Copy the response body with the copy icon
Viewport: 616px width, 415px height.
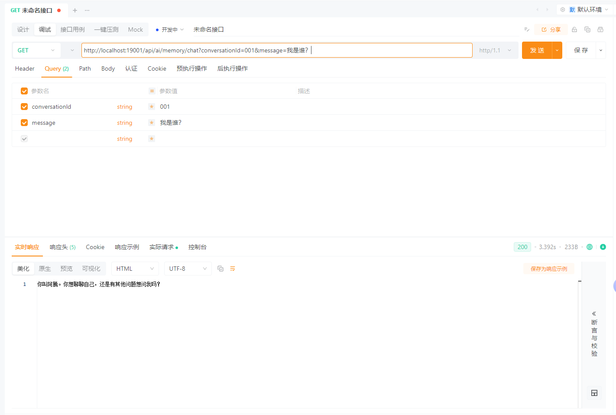[x=220, y=269]
